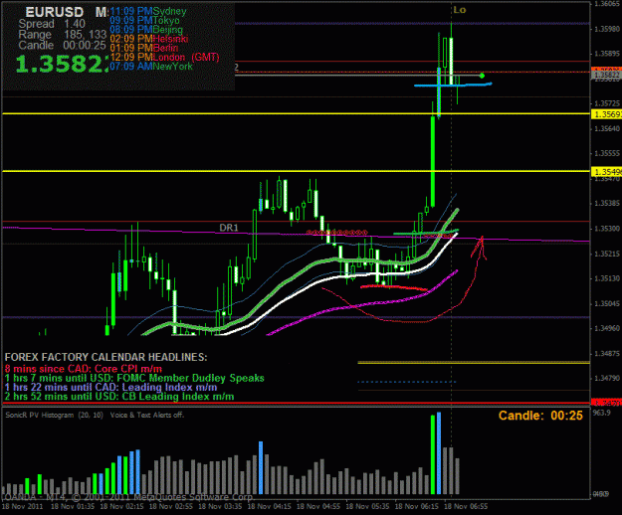Select the 07:09 AM New York line
Image resolution: width=622 pixels, height=515 pixels.
(151, 67)
